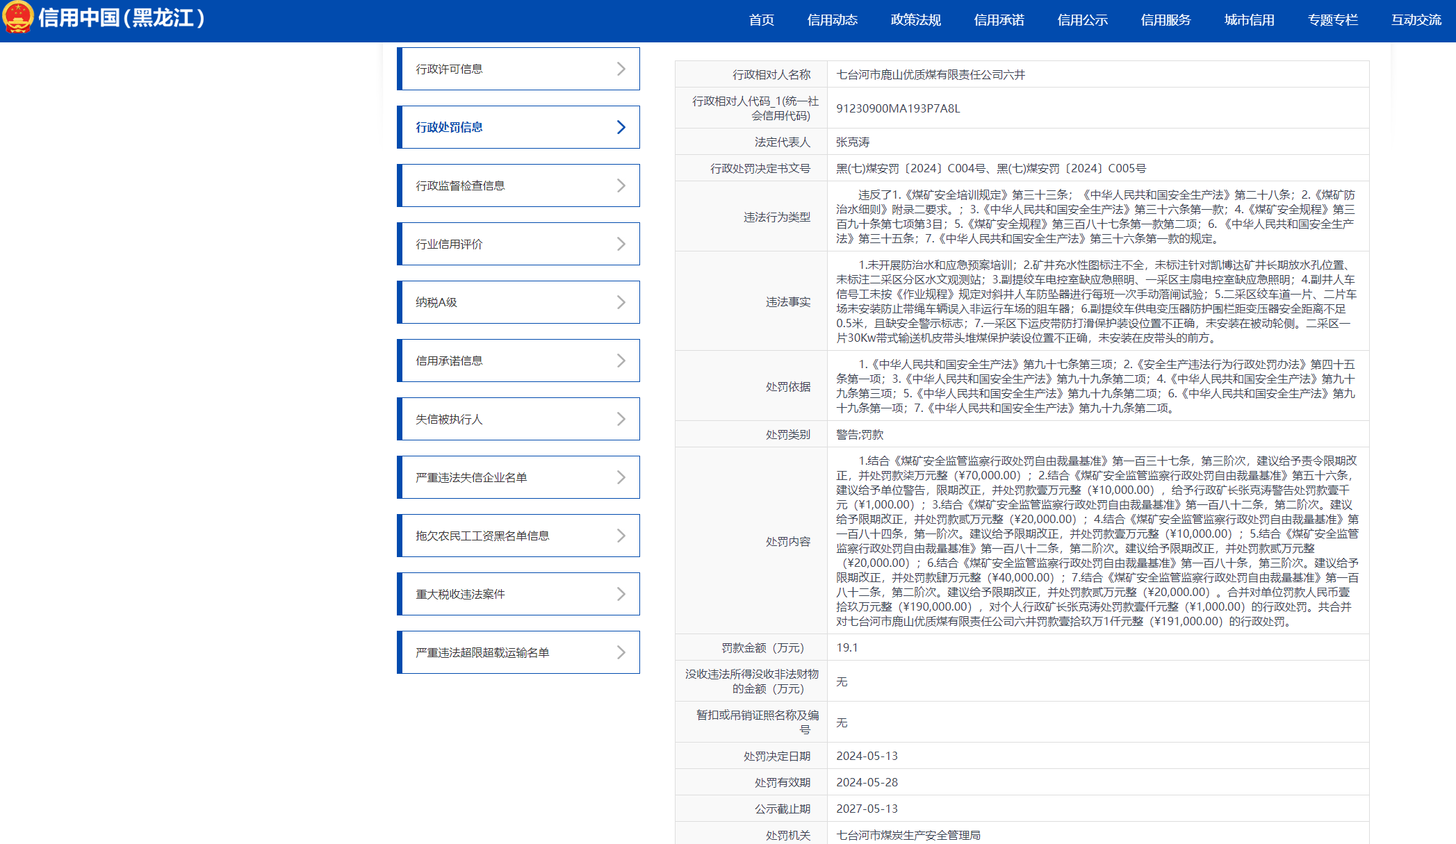Open 专题专栏 navigation item
This screenshot has width=1456, height=844.
[x=1332, y=20]
